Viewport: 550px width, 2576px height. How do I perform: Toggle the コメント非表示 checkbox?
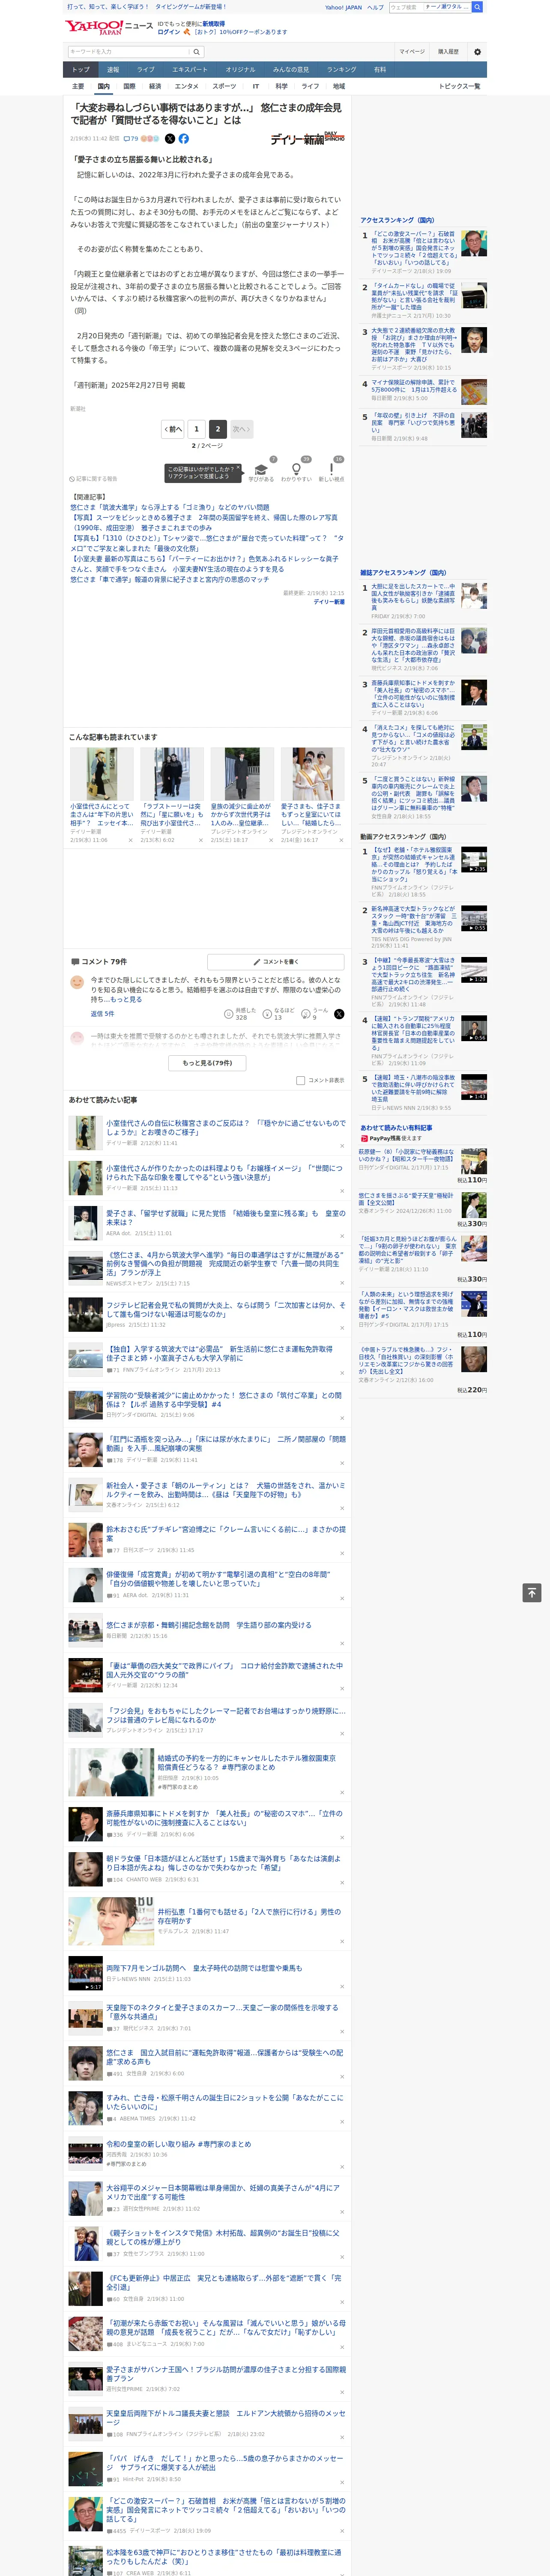[300, 1080]
